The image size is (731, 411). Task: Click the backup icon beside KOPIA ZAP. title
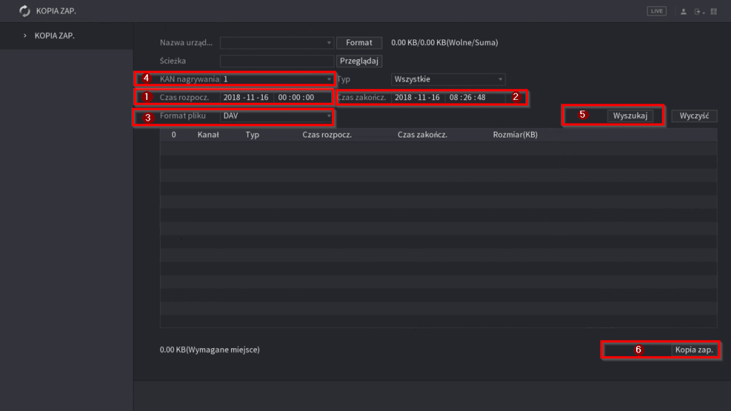click(x=25, y=11)
